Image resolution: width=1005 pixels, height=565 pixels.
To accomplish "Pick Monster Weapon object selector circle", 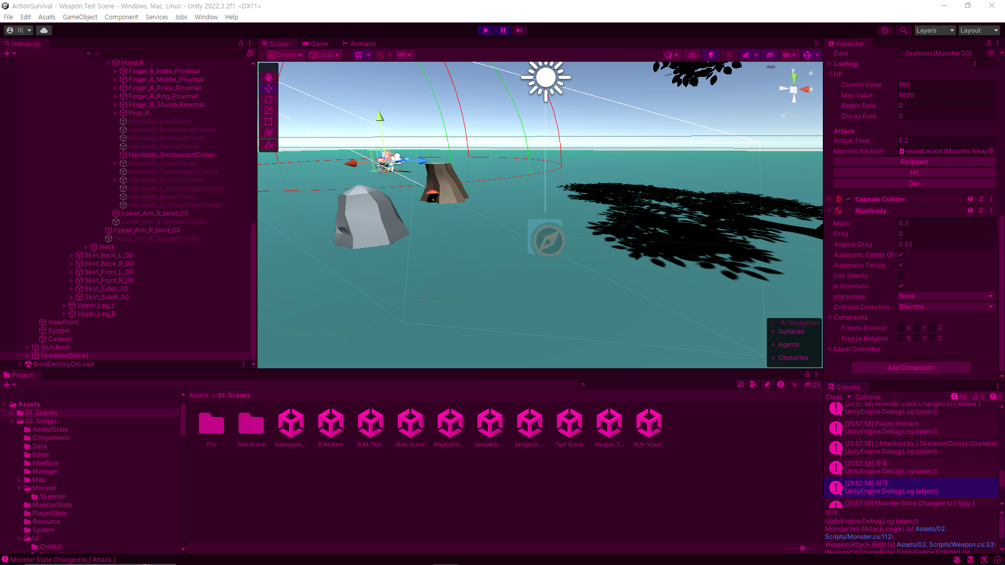I will click(991, 151).
